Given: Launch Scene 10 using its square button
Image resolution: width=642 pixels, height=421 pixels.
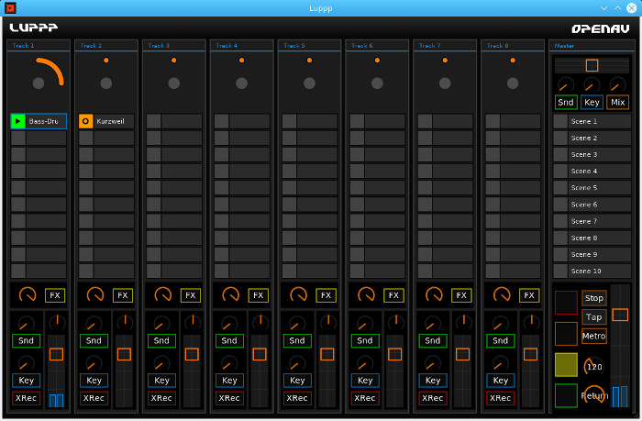Looking at the screenshot, I should 560,271.
